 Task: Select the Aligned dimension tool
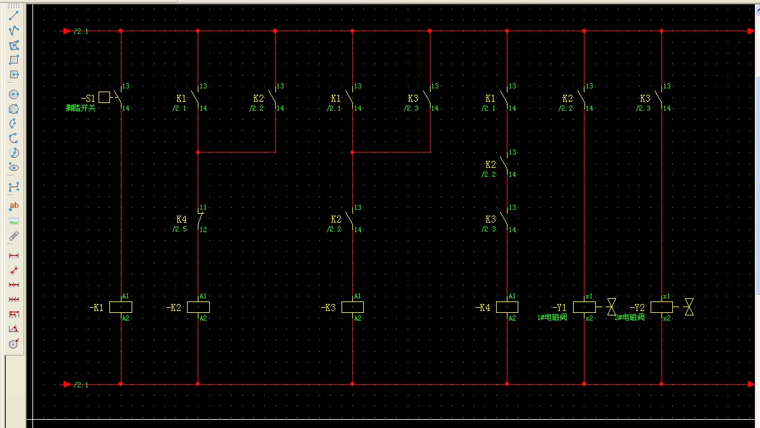click(13, 270)
